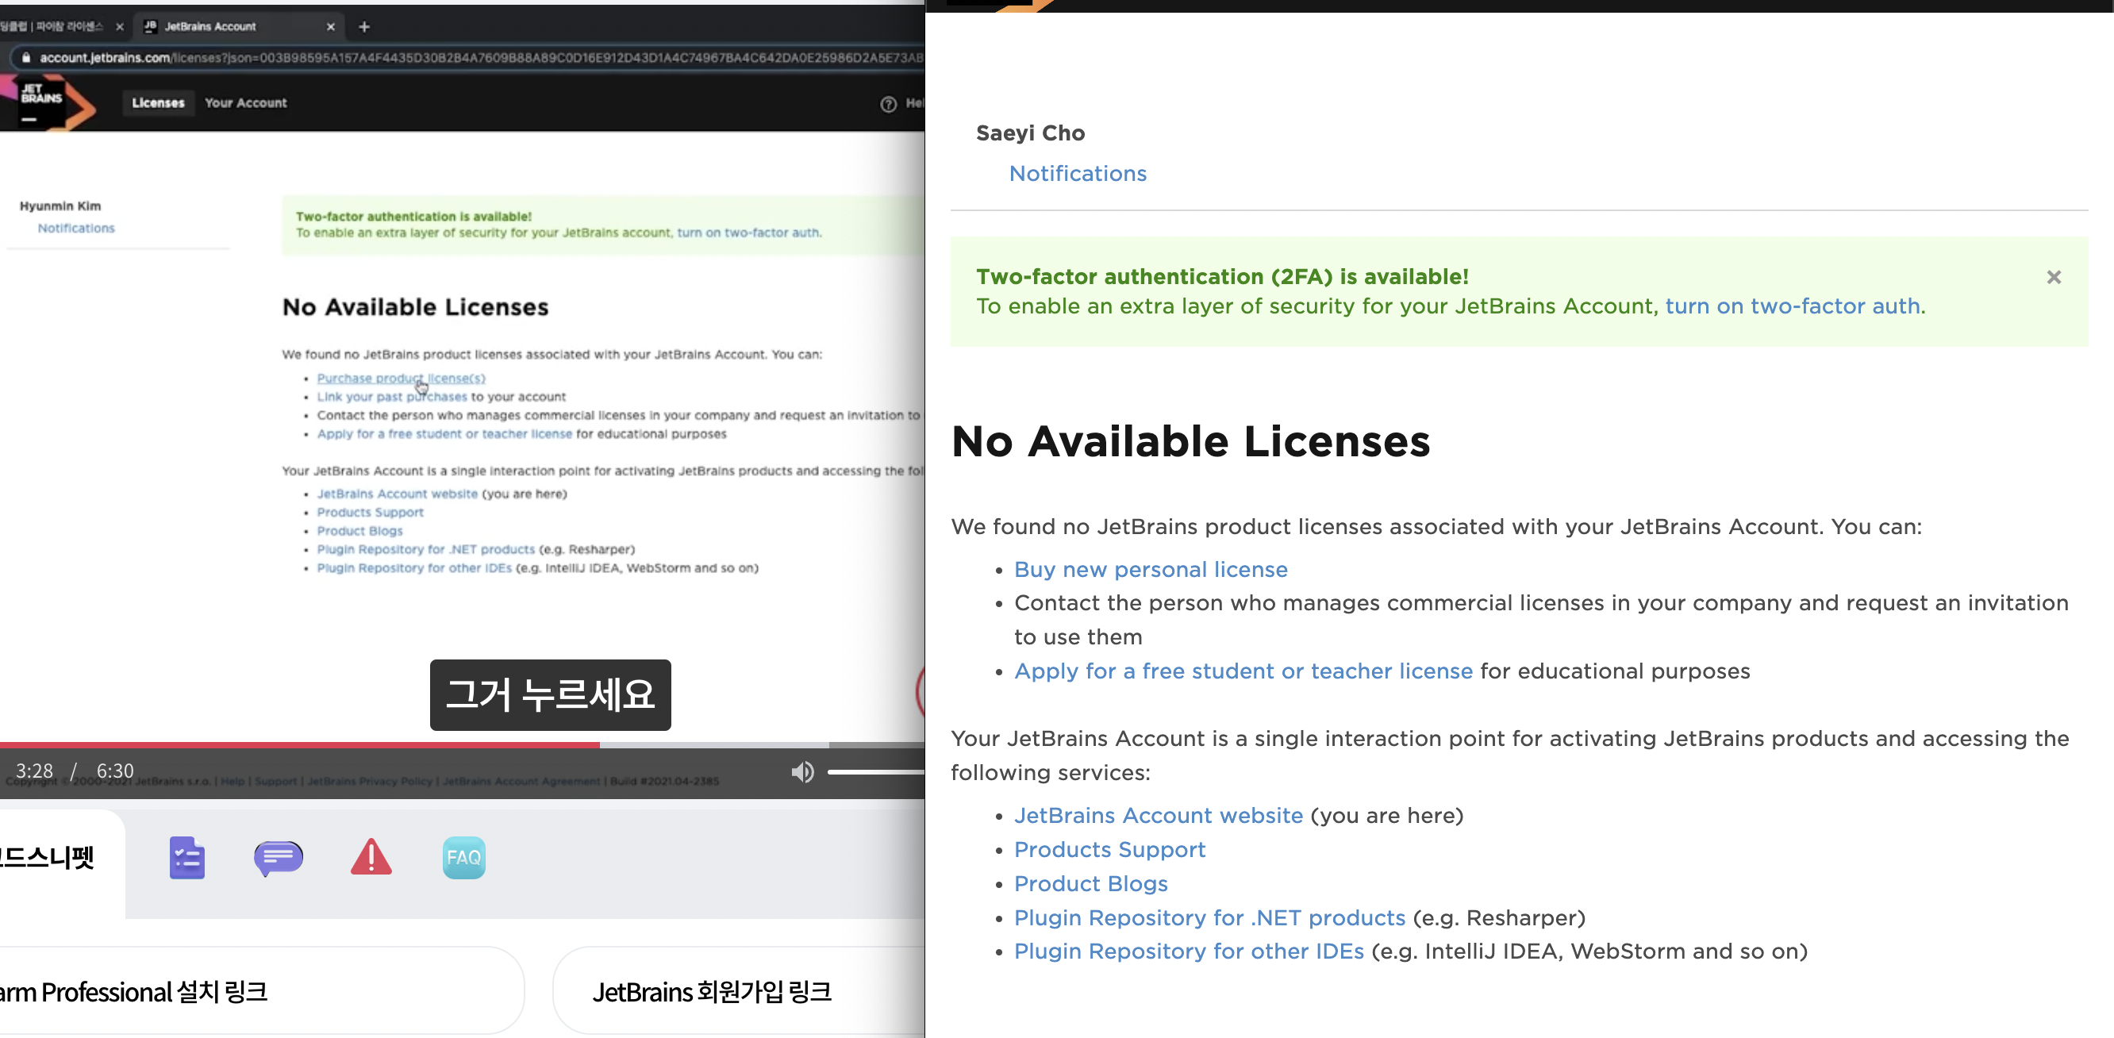Click the red warning triangle icon
Viewport: 2114px width, 1038px height.
click(371, 856)
